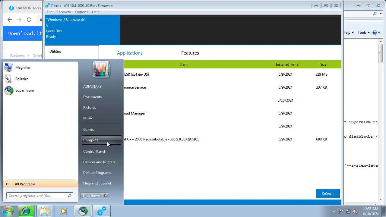This screenshot has height=217, width=386.
Task: Open Devices and Printers from Start menu
Action: [101, 162]
